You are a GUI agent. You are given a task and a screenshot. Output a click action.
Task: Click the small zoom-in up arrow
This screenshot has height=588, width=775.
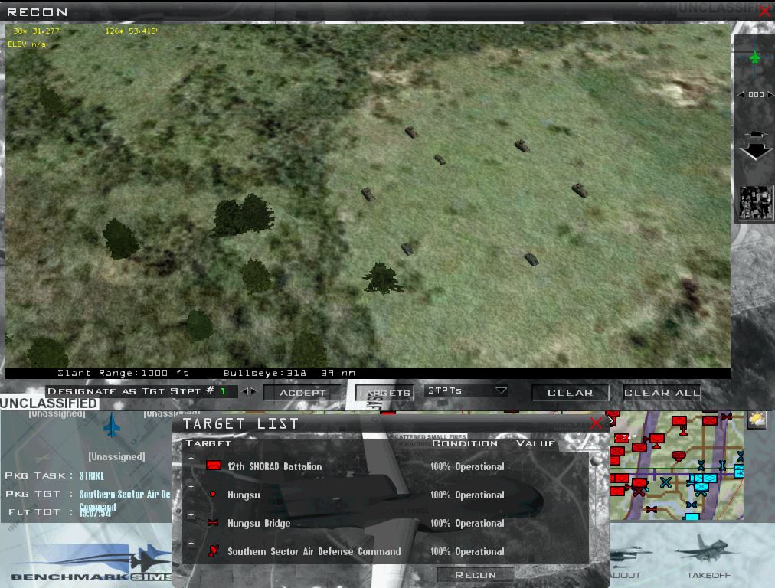tap(756, 135)
